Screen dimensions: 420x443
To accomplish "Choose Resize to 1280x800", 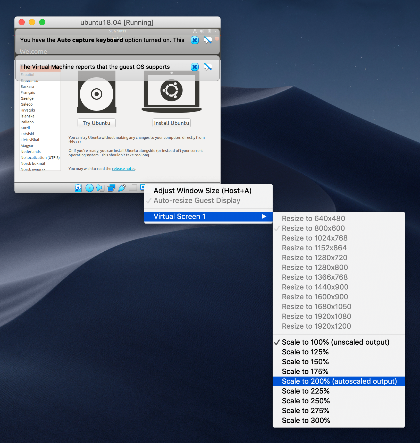I will coord(339,267).
